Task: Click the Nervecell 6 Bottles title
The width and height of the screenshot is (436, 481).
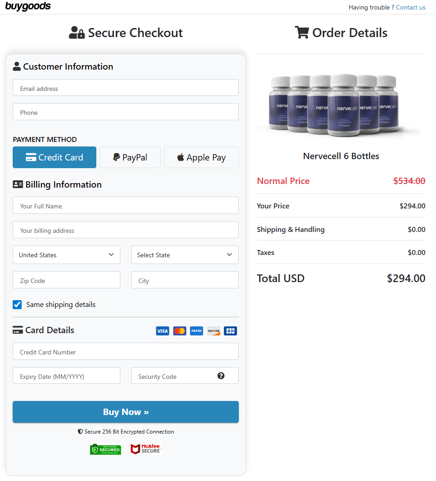Action: [341, 156]
